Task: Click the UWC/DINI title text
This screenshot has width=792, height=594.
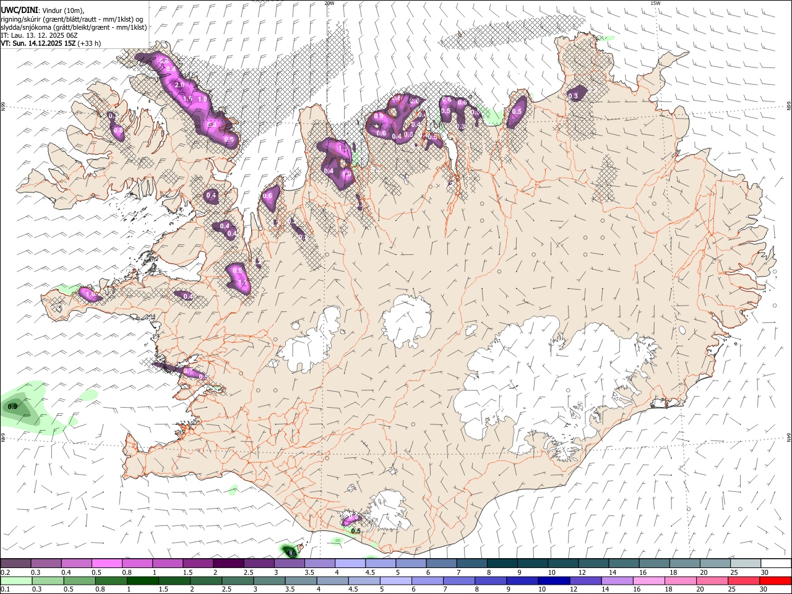Action: [19, 10]
